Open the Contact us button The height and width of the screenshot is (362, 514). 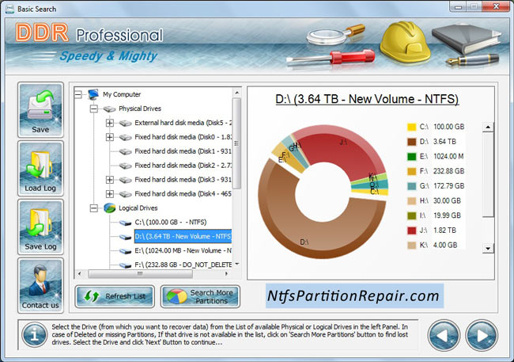pyautogui.click(x=40, y=285)
